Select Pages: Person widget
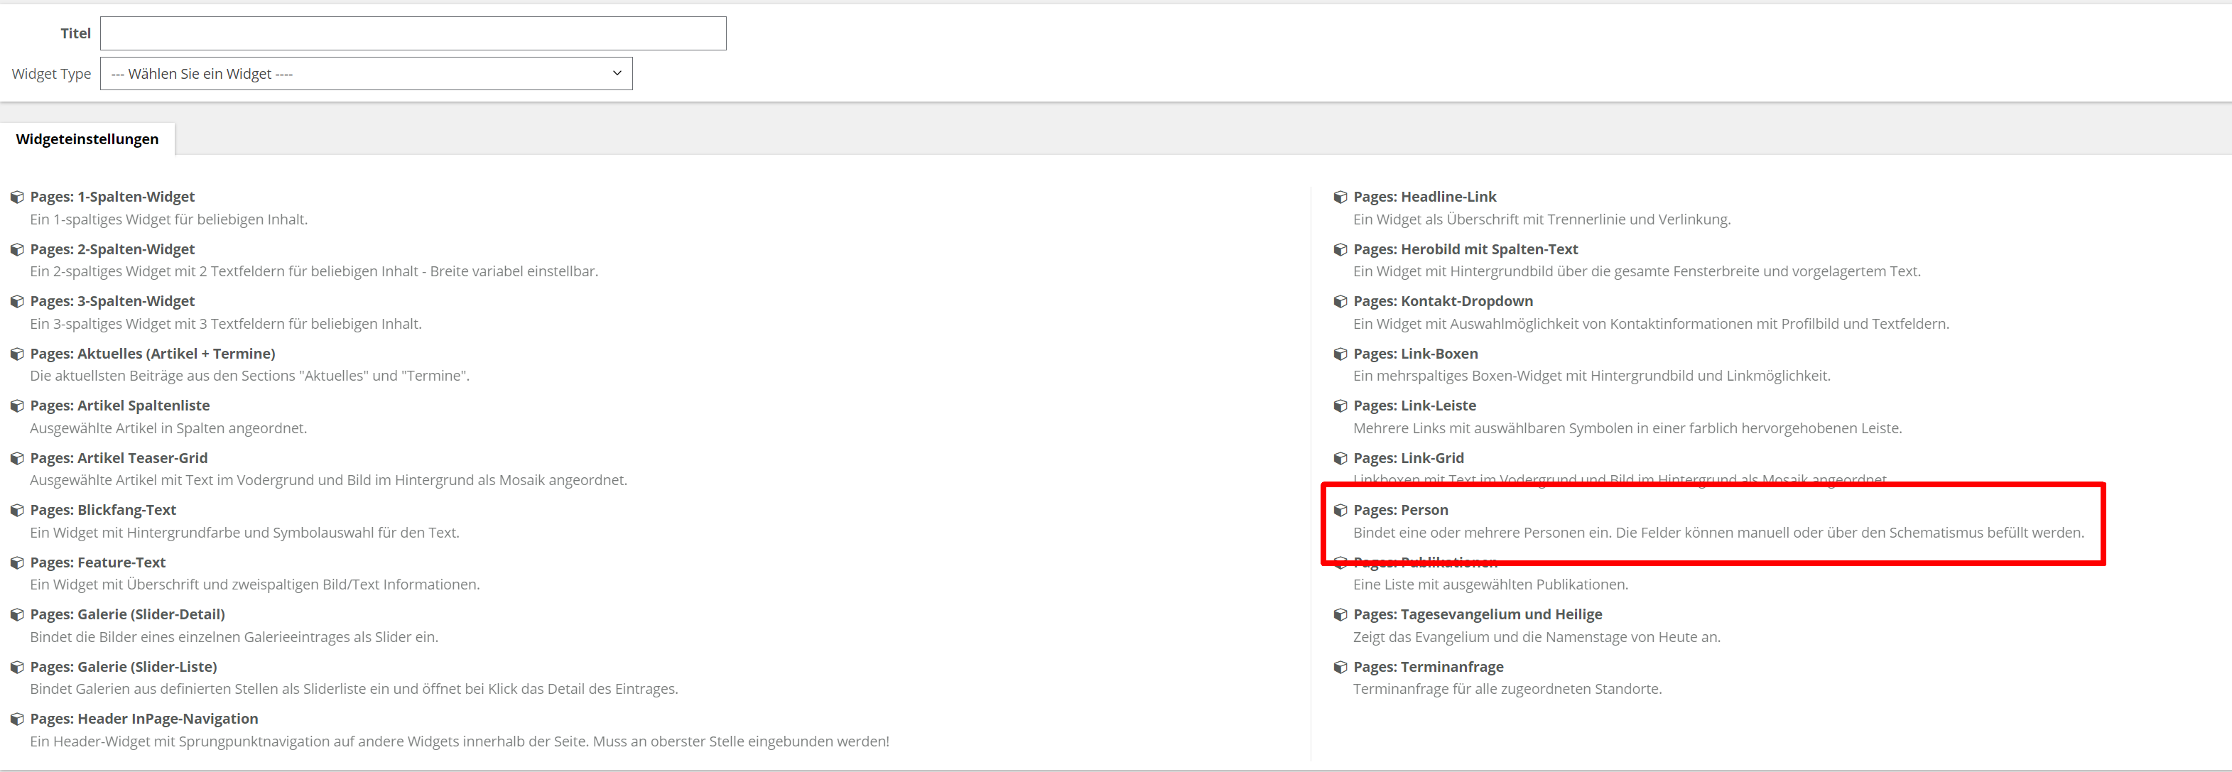2232x772 pixels. 1400,511
